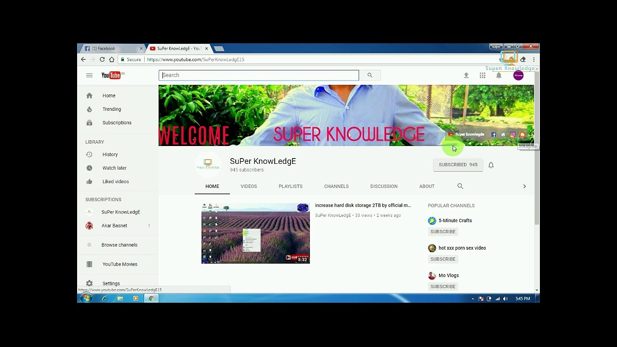Toggle the channel notification bell beside Subscribed
This screenshot has width=617, height=347.
[491, 165]
